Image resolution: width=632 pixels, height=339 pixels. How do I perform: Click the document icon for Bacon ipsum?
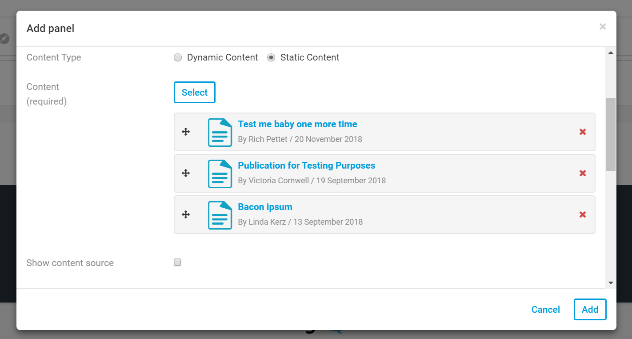(220, 215)
